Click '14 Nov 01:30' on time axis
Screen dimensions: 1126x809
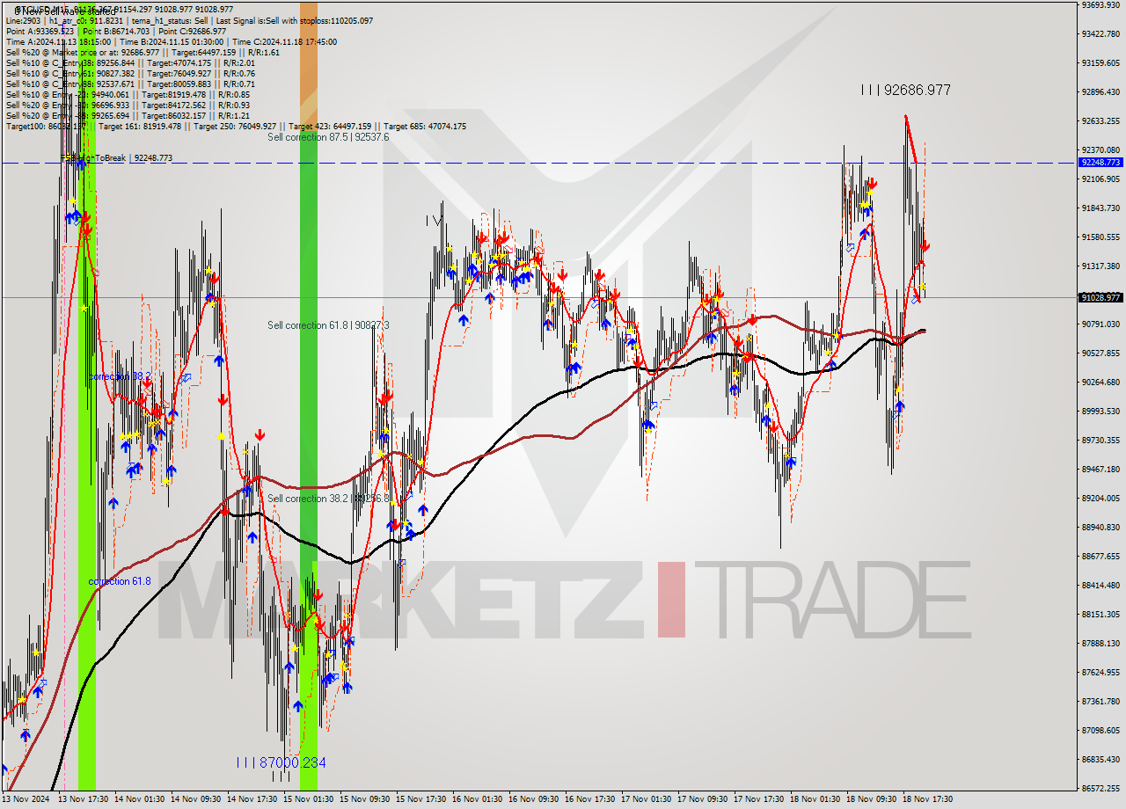[x=140, y=799]
